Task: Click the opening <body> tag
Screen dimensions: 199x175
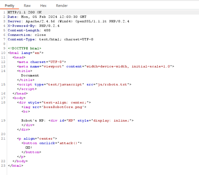Action: coord(19,98)
